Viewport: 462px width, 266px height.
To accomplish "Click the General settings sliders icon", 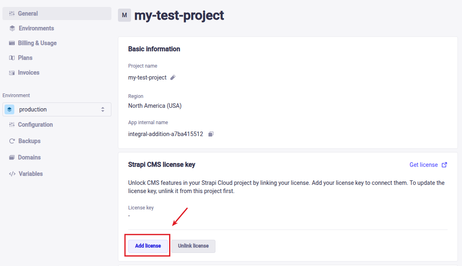I will tap(12, 14).
